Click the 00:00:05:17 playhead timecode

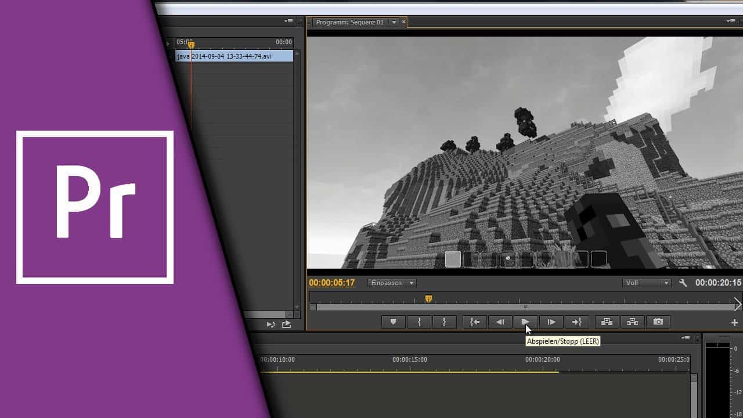331,283
